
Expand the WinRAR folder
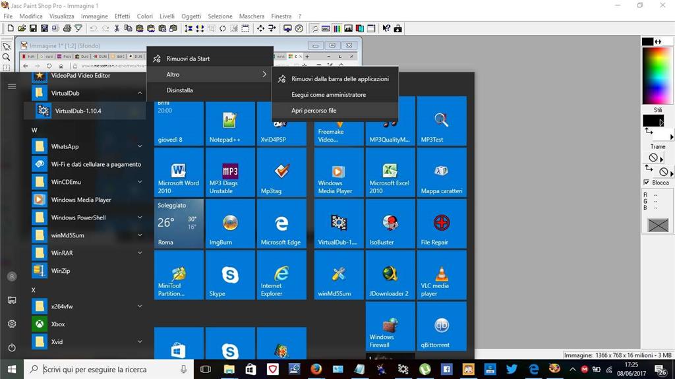click(x=140, y=253)
